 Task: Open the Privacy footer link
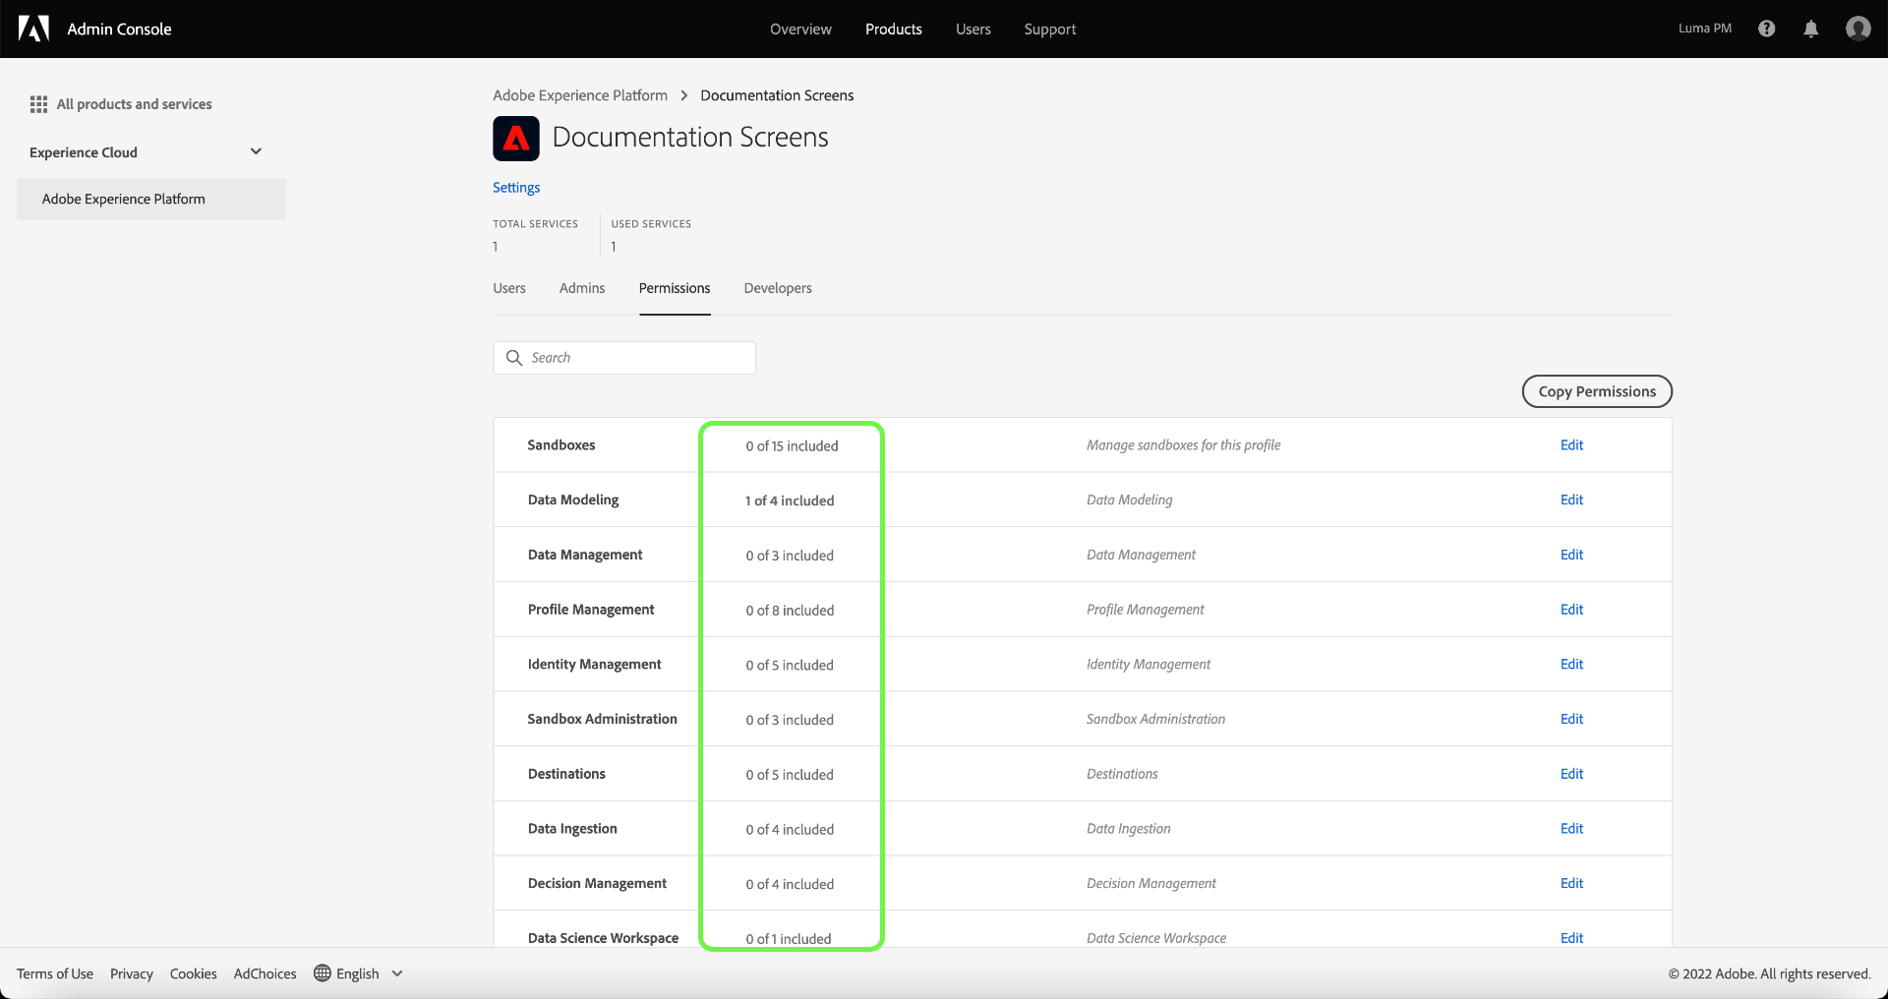pyautogui.click(x=132, y=973)
